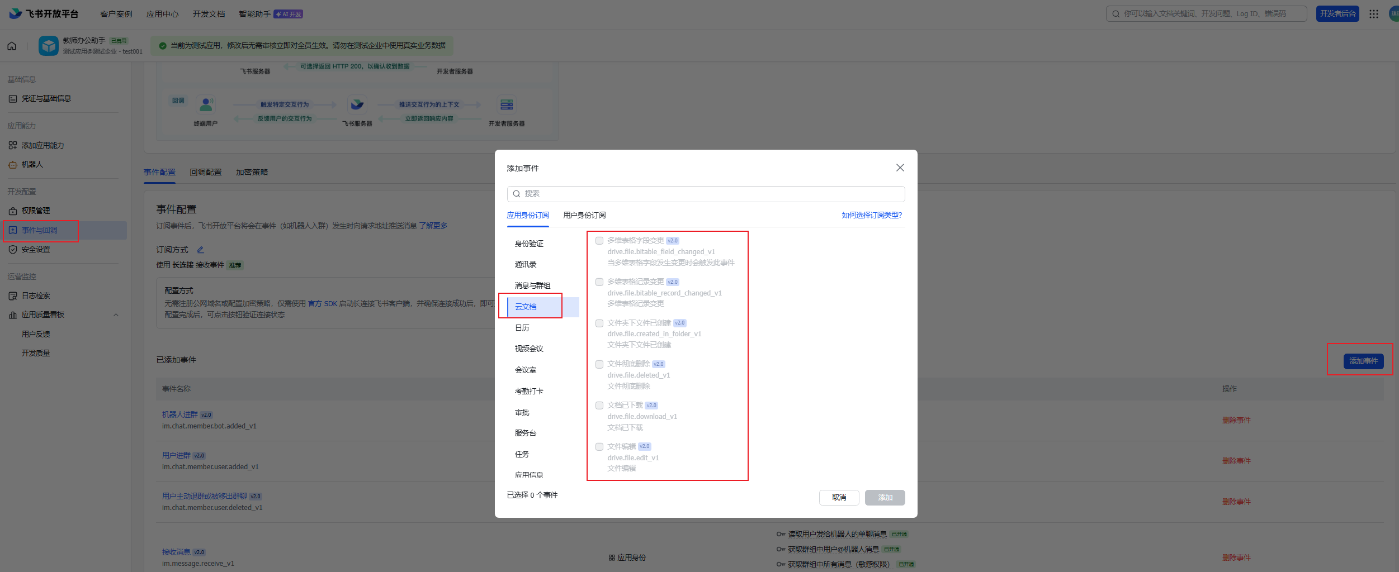
Task: Click the search magnifier in the dialog
Action: pos(517,194)
